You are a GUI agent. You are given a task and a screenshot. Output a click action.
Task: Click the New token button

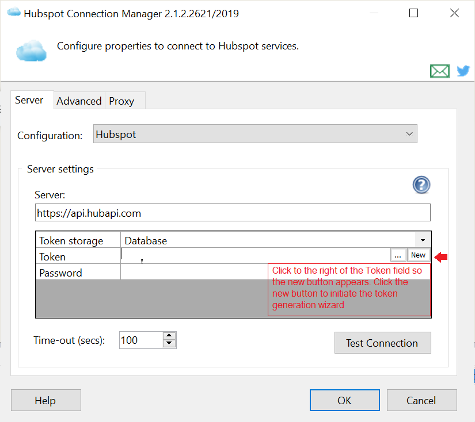click(x=419, y=255)
